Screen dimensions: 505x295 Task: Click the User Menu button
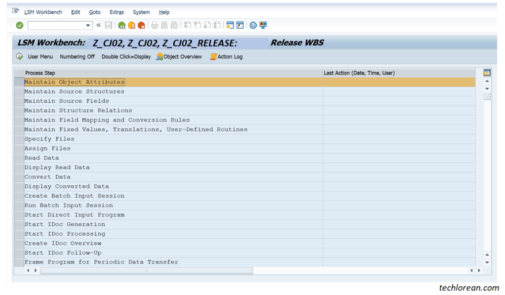pyautogui.click(x=40, y=57)
